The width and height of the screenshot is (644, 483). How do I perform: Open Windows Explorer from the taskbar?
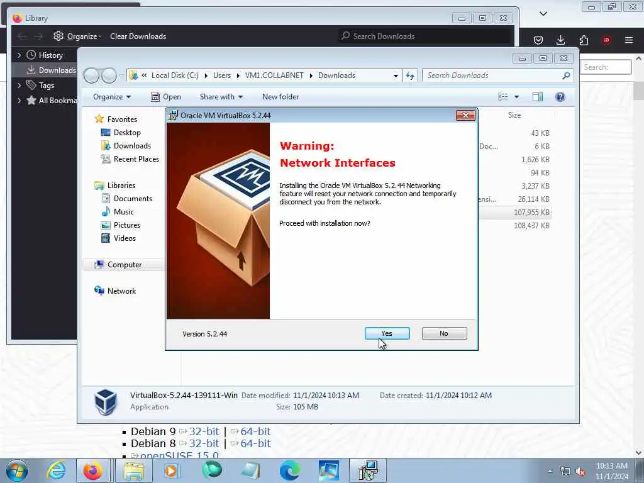(133, 470)
